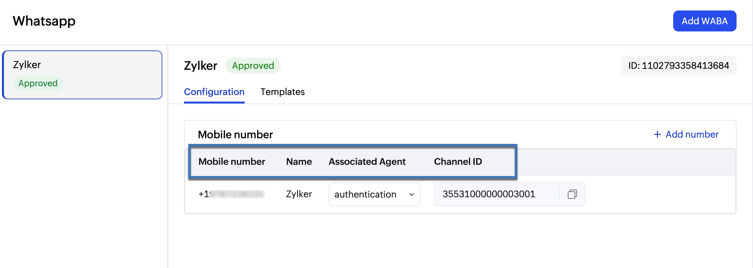Click the Whatsapp page title

[44, 21]
